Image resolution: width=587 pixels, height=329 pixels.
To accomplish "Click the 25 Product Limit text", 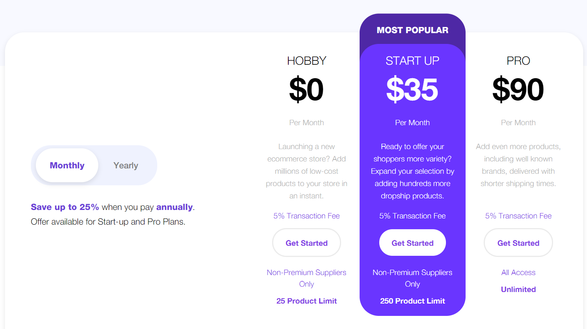I will coord(306,301).
